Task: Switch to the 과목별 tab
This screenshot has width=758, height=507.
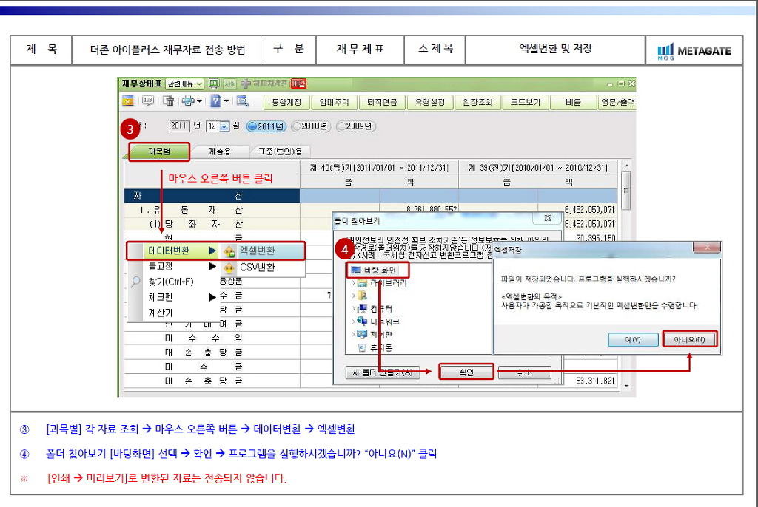Action: [x=159, y=152]
